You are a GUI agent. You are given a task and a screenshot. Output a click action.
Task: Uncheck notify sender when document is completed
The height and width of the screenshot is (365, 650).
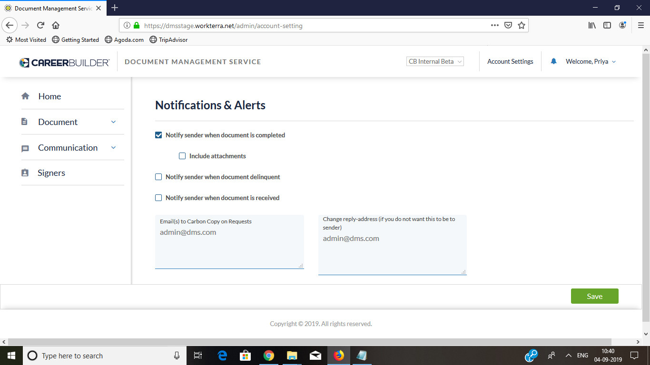pos(158,135)
